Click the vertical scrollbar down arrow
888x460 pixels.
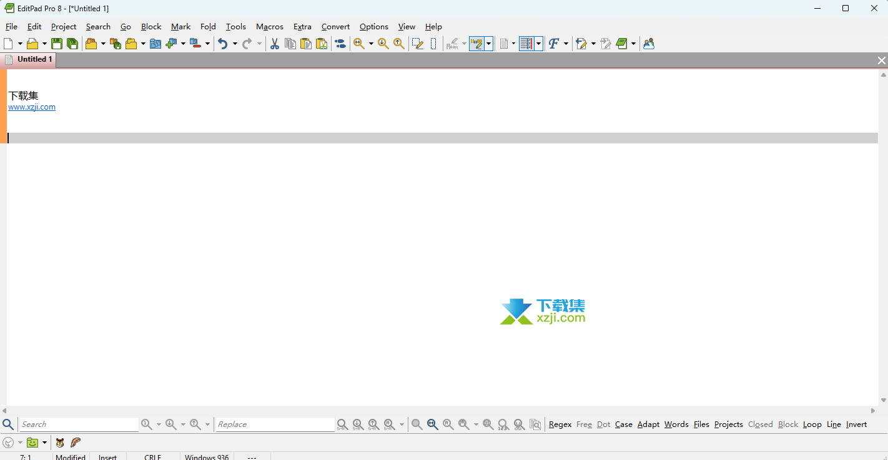point(883,400)
